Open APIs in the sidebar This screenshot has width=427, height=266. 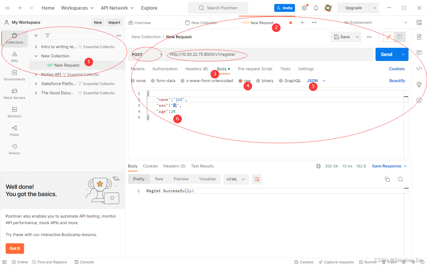15,57
